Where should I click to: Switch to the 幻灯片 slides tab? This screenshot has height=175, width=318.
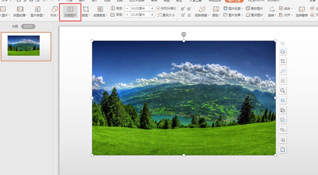click(28, 26)
